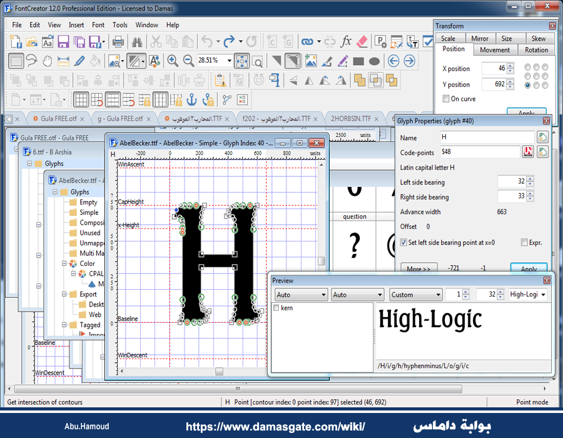Switch to the Mirror tab in Transform
This screenshot has width=563, height=438.
479,38
